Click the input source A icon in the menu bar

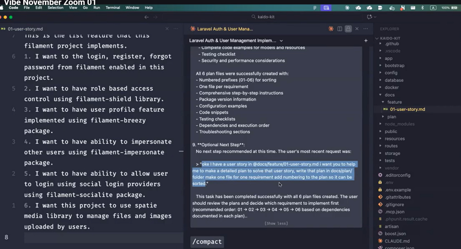(433, 8)
